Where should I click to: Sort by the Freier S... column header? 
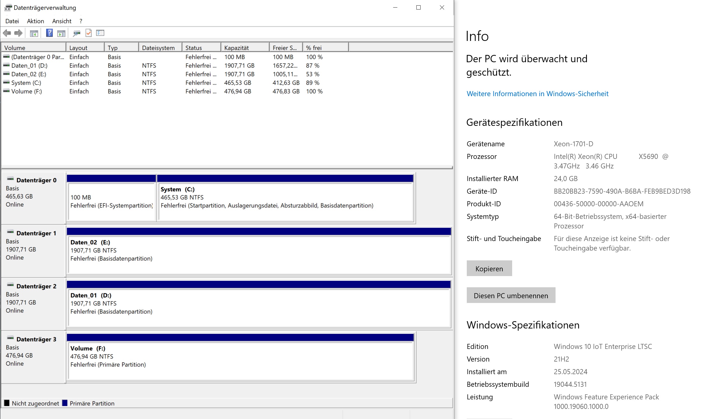point(286,48)
